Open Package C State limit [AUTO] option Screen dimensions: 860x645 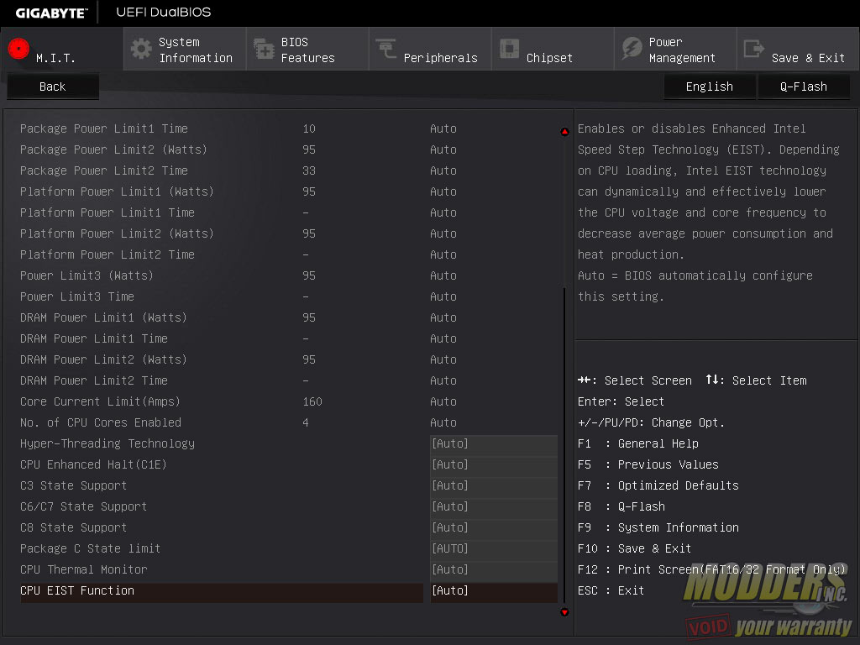click(494, 548)
